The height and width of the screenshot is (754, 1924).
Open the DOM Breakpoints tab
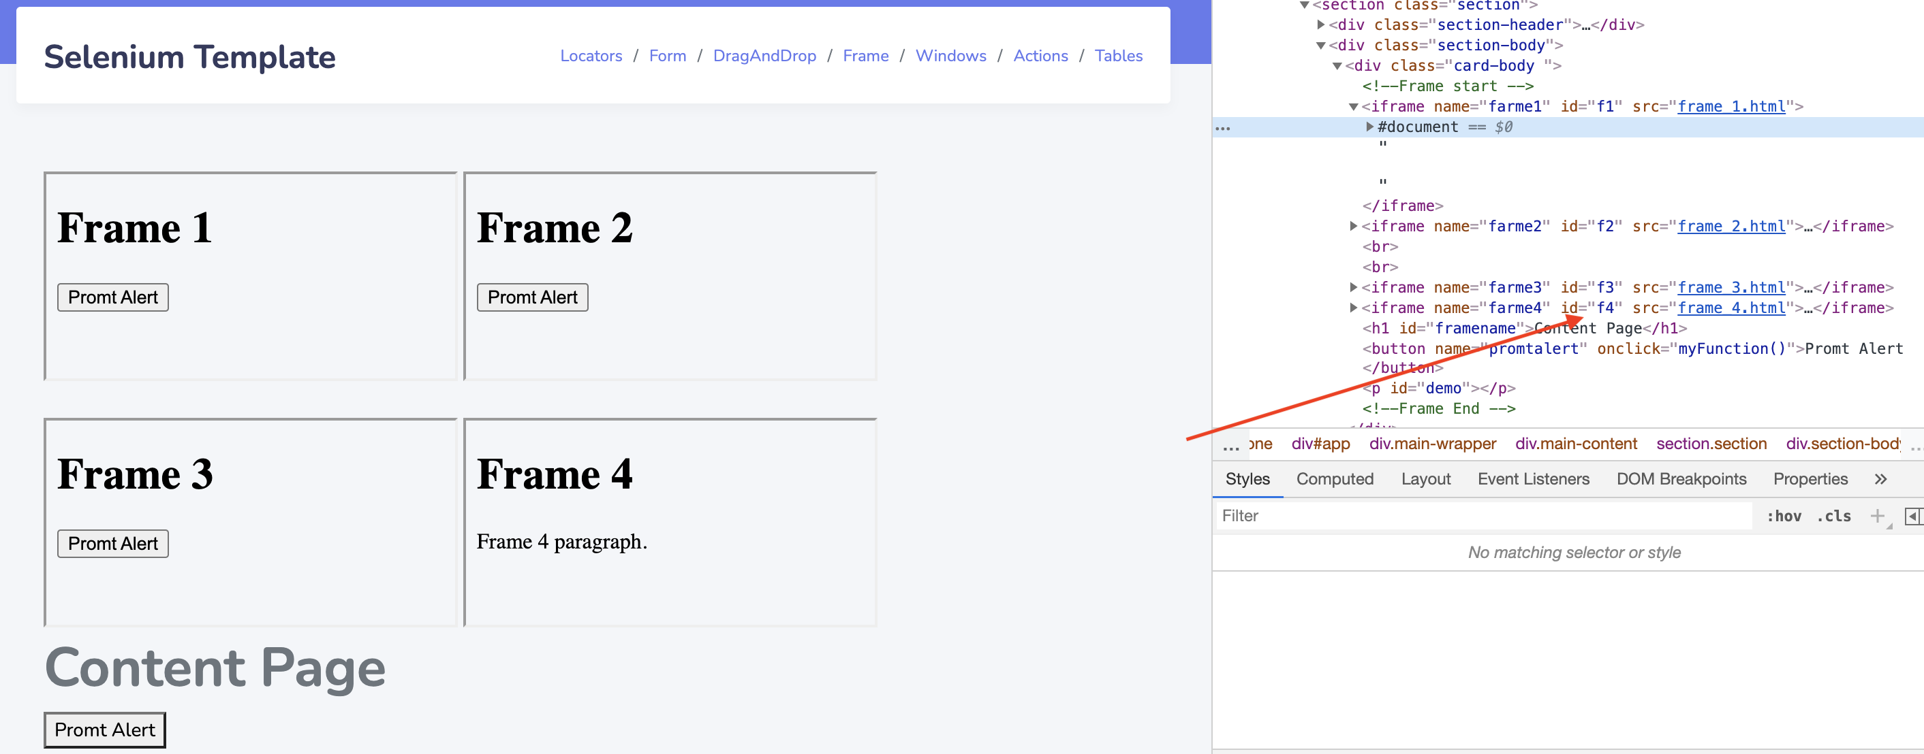point(1681,479)
